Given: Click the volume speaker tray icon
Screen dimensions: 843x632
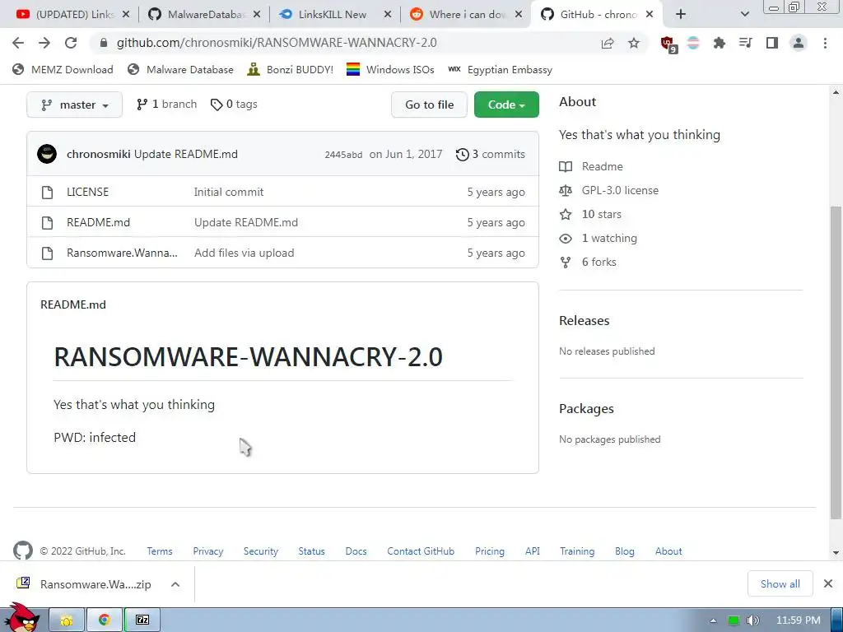Looking at the screenshot, I should (752, 620).
